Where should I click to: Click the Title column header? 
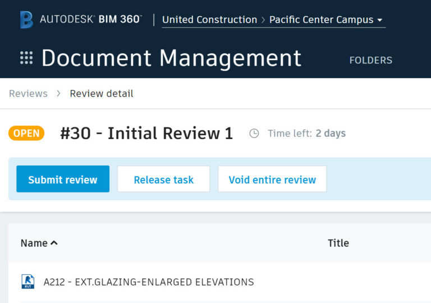click(338, 243)
